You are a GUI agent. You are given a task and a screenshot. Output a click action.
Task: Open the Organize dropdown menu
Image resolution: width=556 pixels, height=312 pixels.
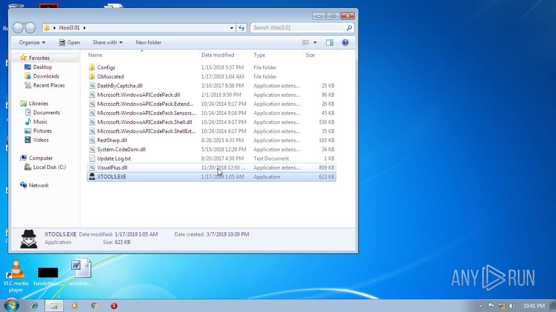click(x=32, y=42)
